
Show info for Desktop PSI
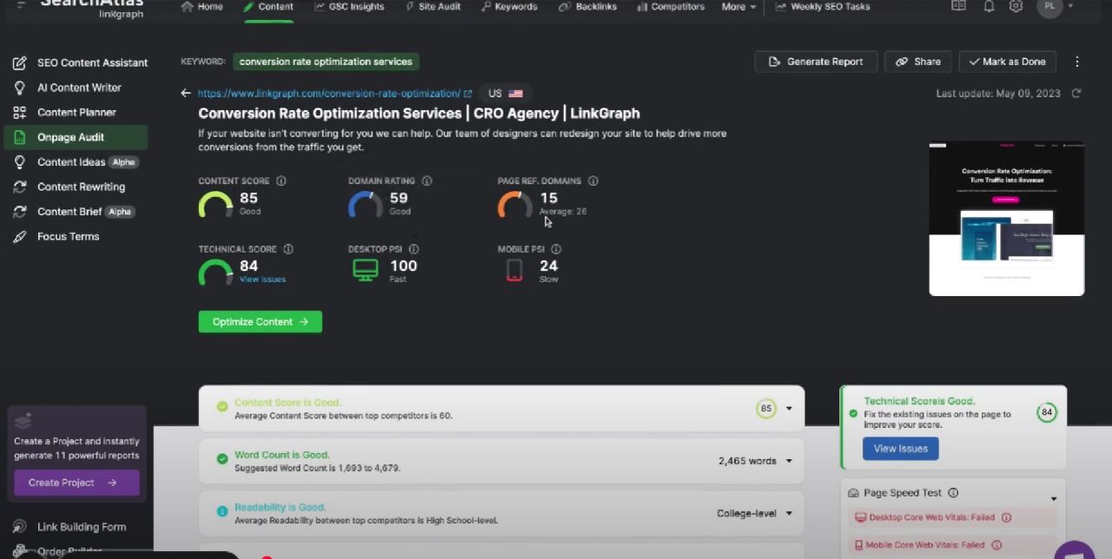click(x=414, y=249)
